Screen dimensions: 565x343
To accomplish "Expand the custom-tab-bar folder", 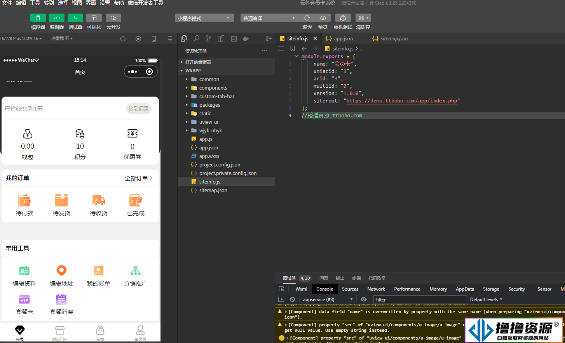I will (x=226, y=96).
